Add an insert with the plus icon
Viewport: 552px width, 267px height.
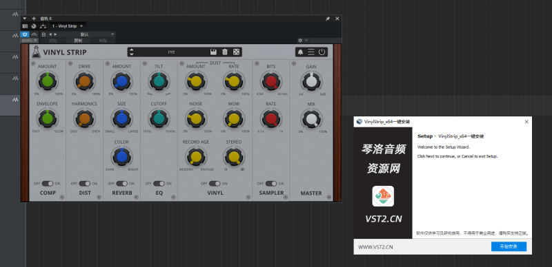point(34,19)
